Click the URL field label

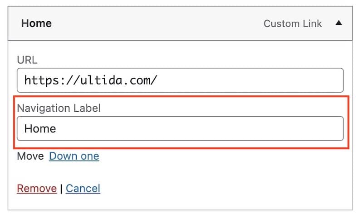click(x=27, y=60)
